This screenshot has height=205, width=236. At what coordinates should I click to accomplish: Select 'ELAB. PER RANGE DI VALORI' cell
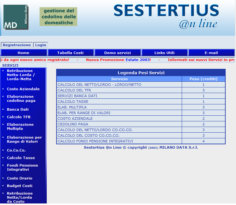(119, 113)
